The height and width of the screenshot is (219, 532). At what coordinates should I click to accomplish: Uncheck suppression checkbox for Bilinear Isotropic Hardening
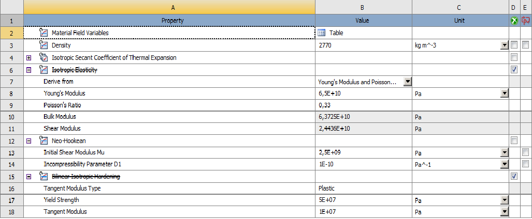point(514,176)
